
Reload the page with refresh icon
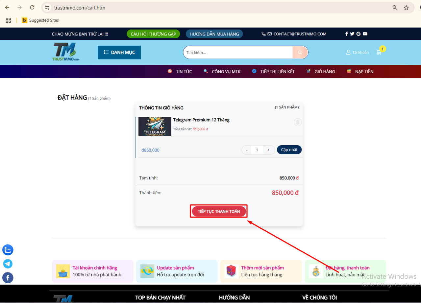point(32,8)
